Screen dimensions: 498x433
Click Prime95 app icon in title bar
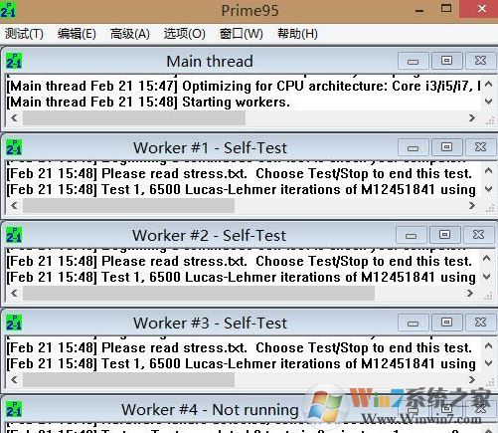[x=8, y=10]
